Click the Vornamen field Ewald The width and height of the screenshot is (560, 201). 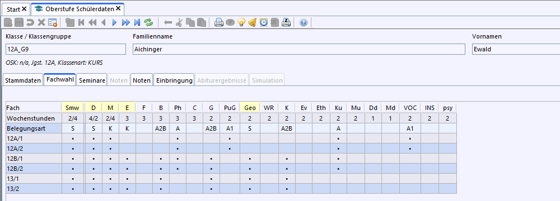(x=516, y=49)
